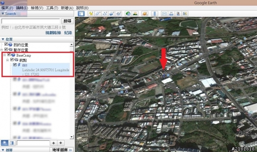The height and width of the screenshot is (152, 257).
Task: Click the Google Earth logo in title bar
Action: click(x=2, y=2)
